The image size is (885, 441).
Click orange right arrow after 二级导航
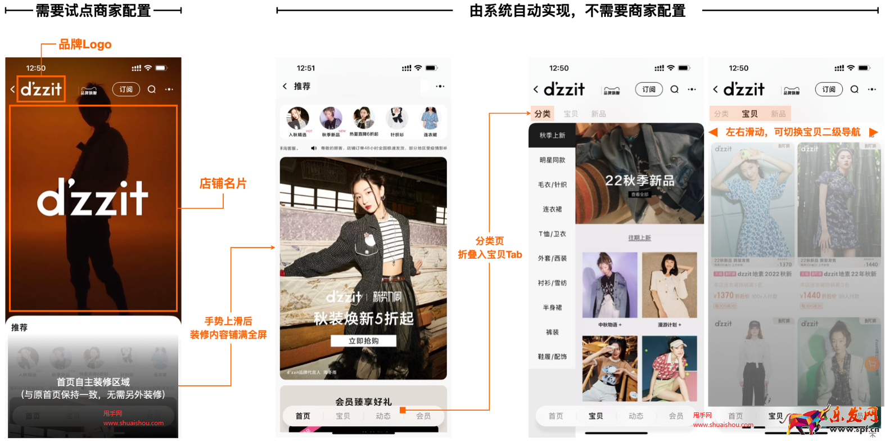tap(873, 132)
